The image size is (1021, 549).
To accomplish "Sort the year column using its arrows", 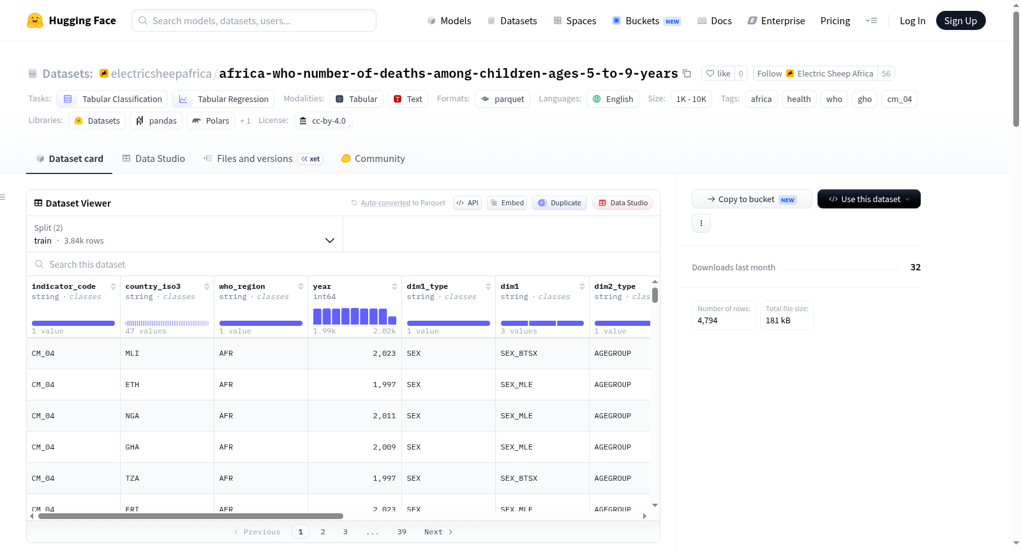I will click(x=394, y=286).
